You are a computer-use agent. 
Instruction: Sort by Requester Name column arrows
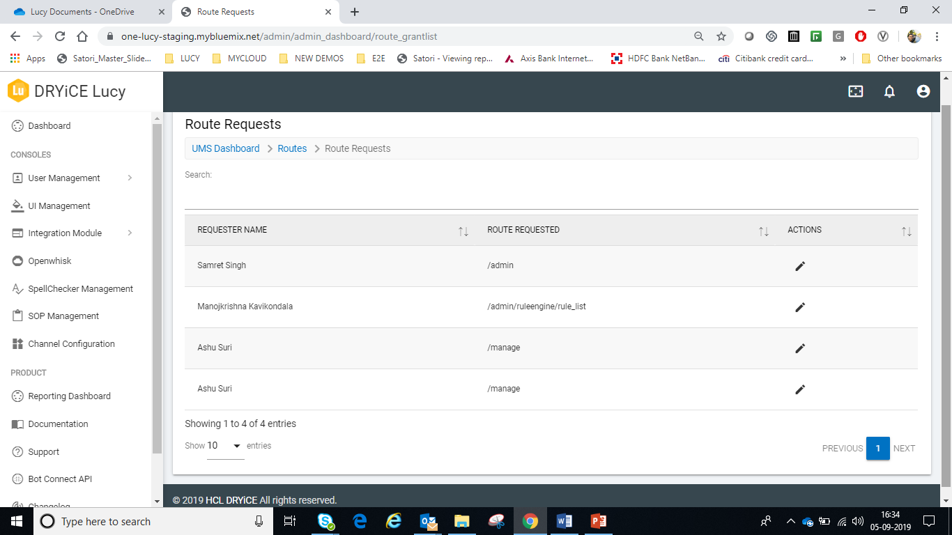[x=463, y=231]
